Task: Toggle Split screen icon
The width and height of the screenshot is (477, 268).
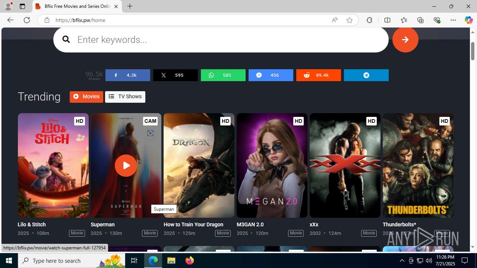Action: click(x=387, y=20)
